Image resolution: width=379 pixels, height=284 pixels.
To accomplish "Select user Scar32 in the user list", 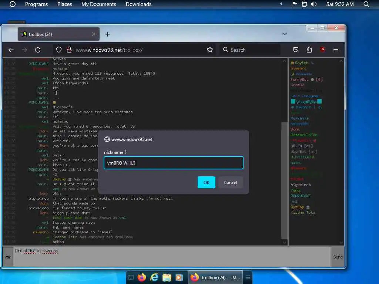I will coord(297,85).
